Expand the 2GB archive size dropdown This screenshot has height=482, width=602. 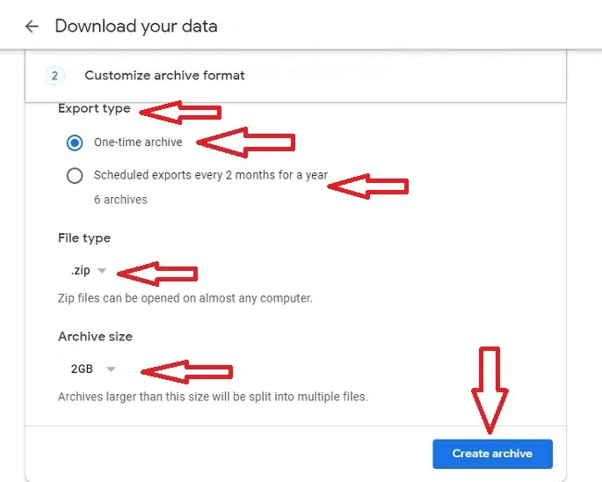coord(93,369)
